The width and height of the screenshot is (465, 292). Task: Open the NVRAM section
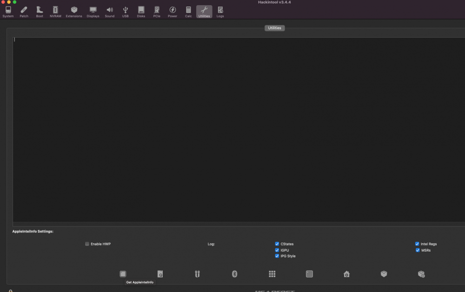point(55,12)
